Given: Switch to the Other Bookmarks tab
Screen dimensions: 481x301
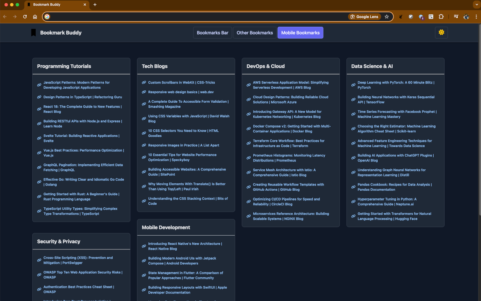Looking at the screenshot, I should 255,33.
